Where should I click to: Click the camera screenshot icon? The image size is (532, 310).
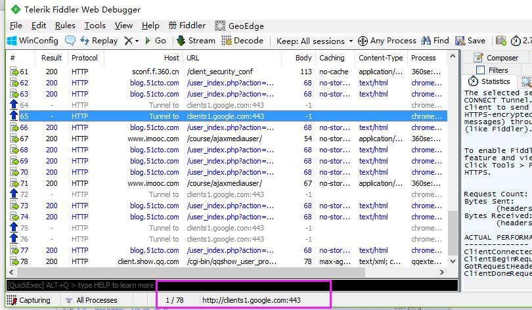pyautogui.click(x=500, y=41)
